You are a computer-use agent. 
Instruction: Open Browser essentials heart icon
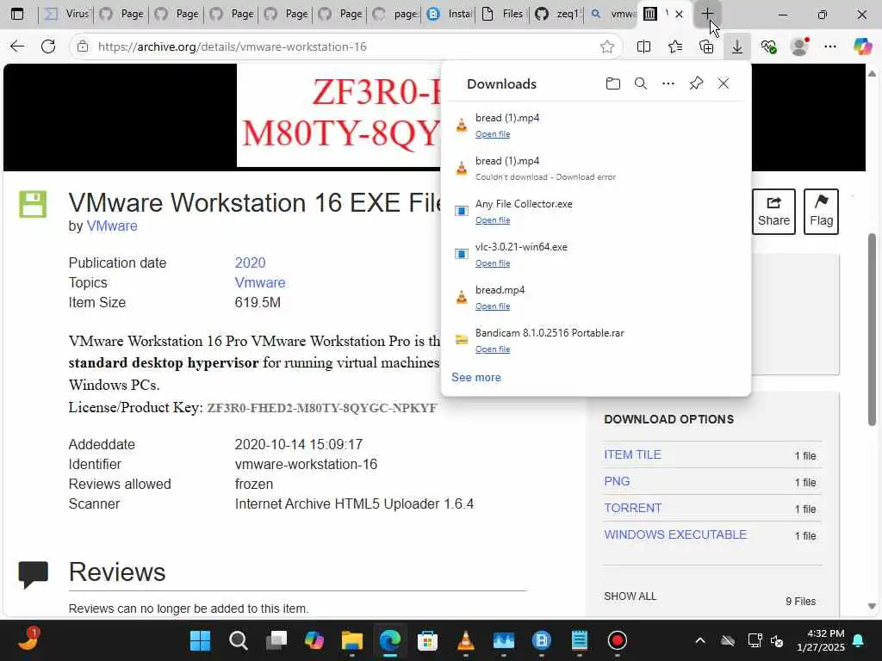(x=768, y=46)
